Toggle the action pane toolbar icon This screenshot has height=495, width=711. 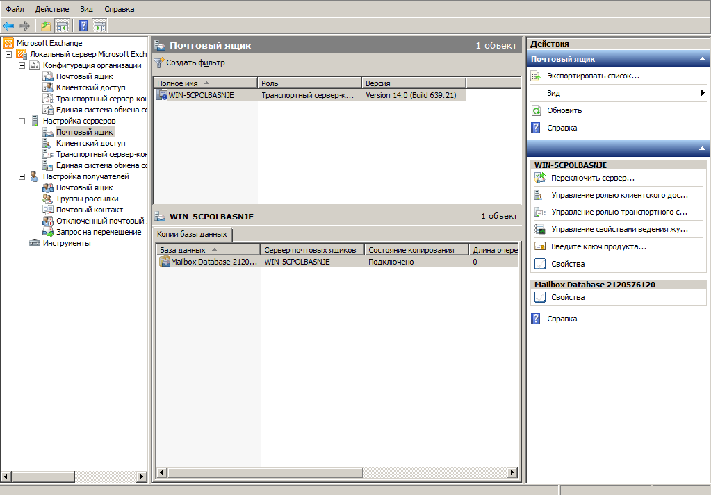click(x=100, y=26)
